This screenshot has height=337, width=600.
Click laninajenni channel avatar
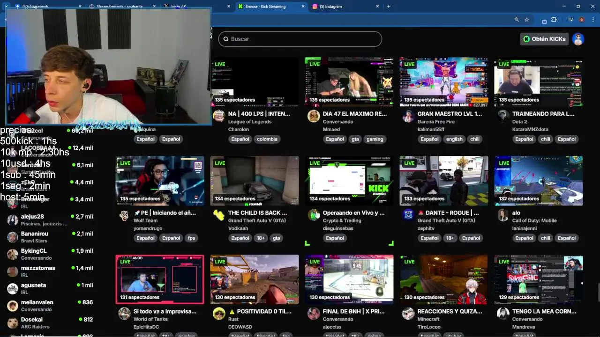(503, 215)
